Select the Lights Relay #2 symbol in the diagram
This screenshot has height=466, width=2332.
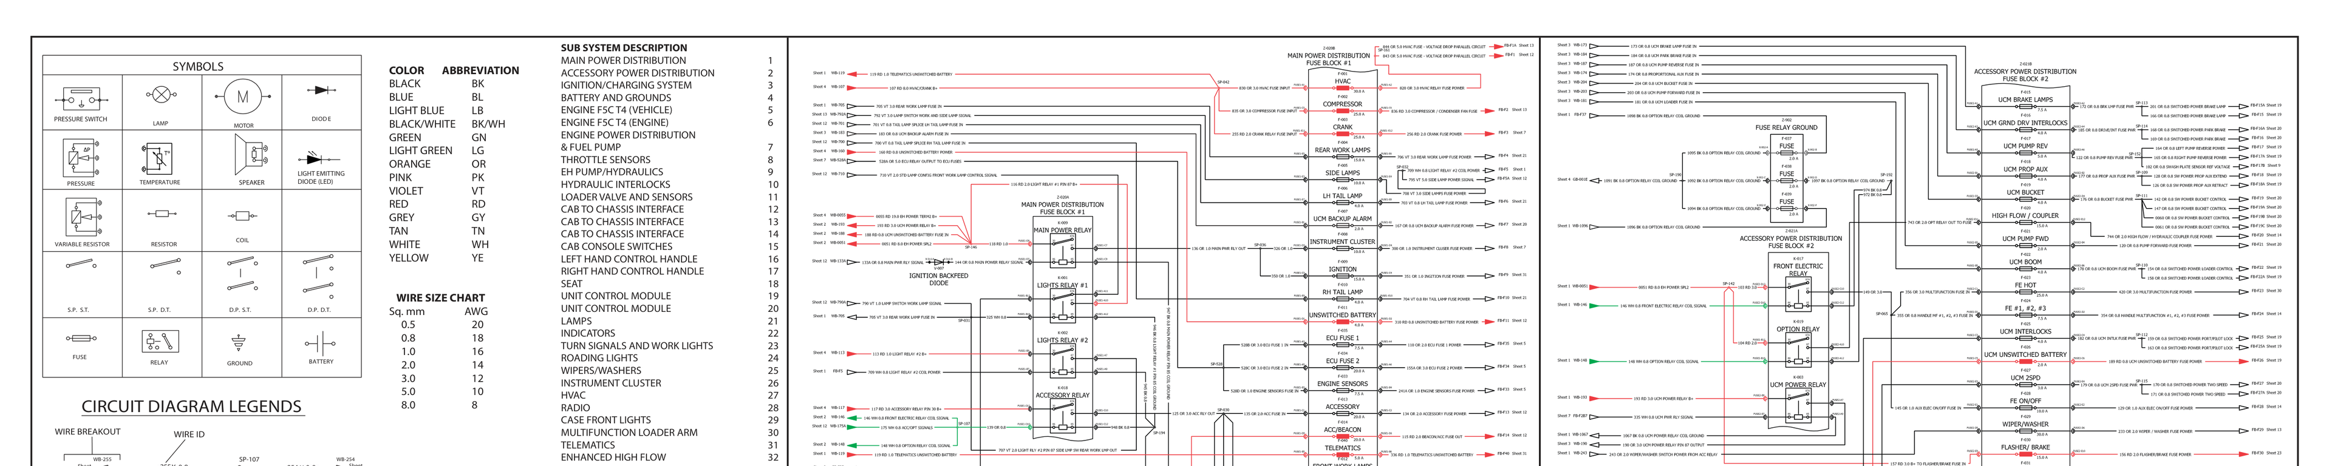coord(1063,362)
